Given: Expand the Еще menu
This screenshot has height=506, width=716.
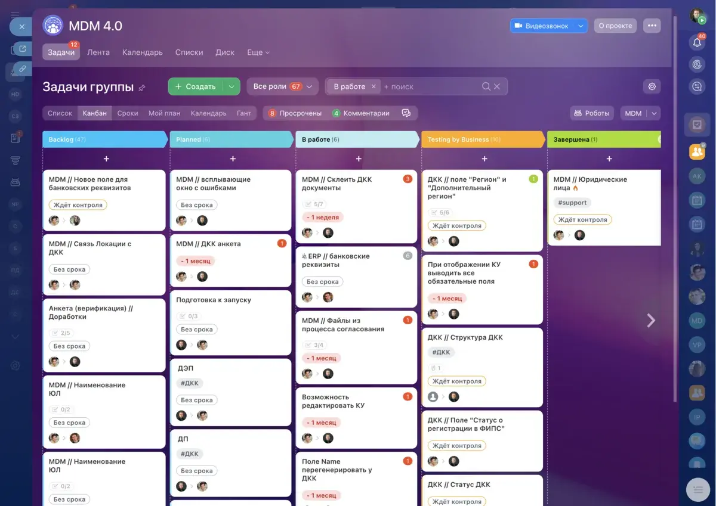Looking at the screenshot, I should (x=258, y=52).
